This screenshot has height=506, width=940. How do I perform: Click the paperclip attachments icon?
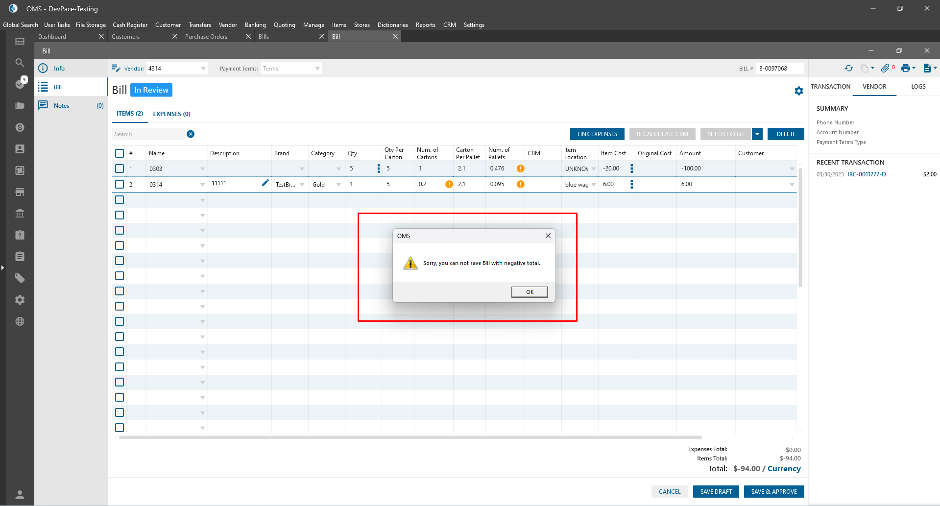click(x=885, y=68)
